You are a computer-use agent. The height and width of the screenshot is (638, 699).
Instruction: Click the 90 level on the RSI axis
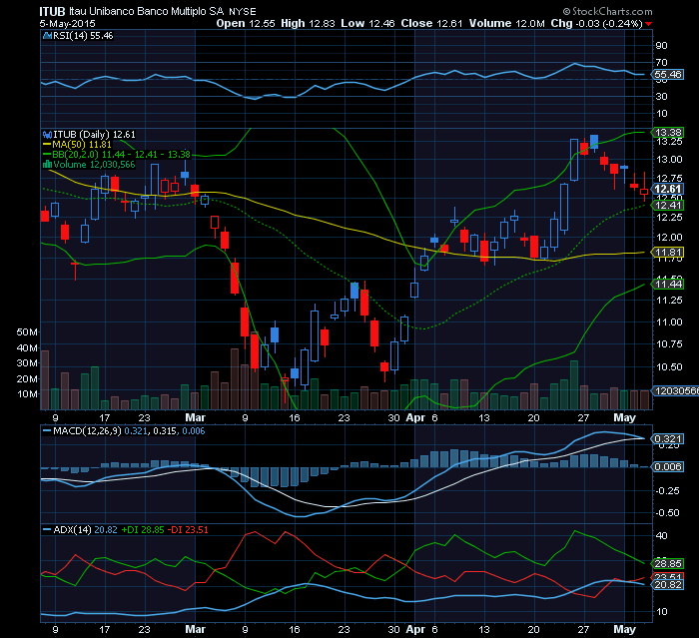point(661,46)
